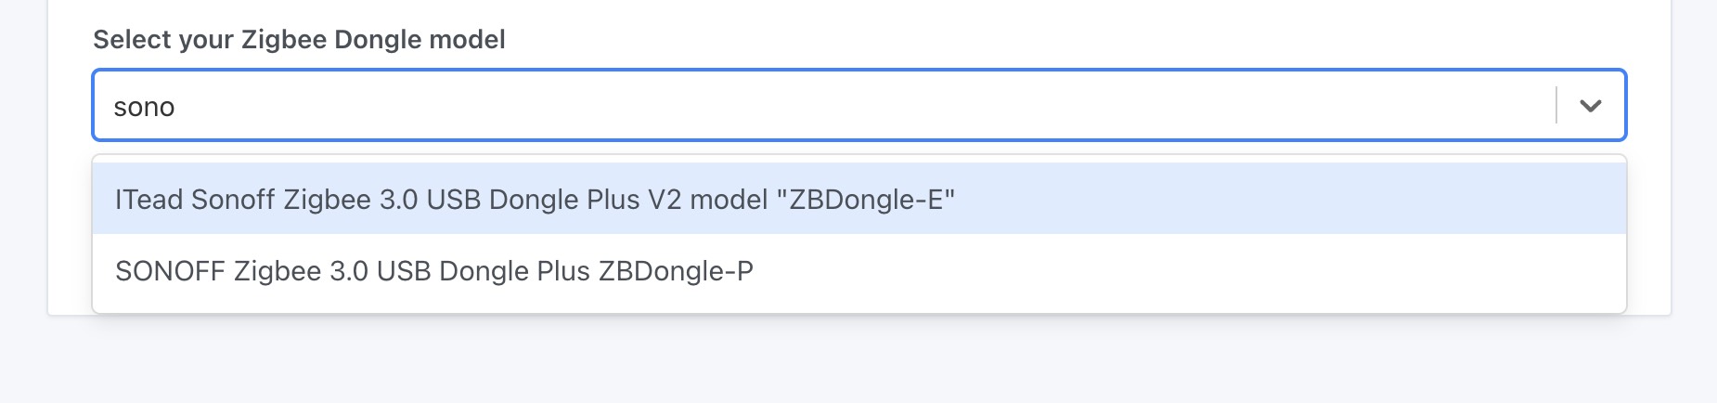Click blank space right of ZBDongle-P option
This screenshot has height=403, width=1717.
pyautogui.click(x=1207, y=271)
